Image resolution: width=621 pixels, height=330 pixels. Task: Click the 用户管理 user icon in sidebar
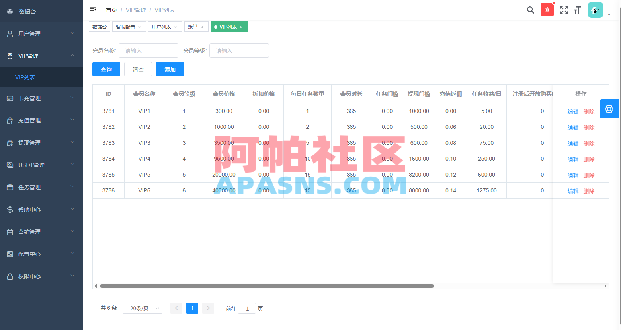click(10, 34)
